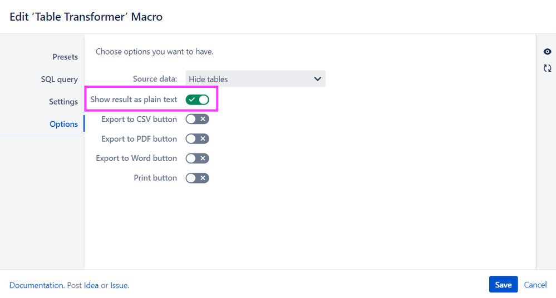Click the Source data chevron arrow

[x=317, y=79]
